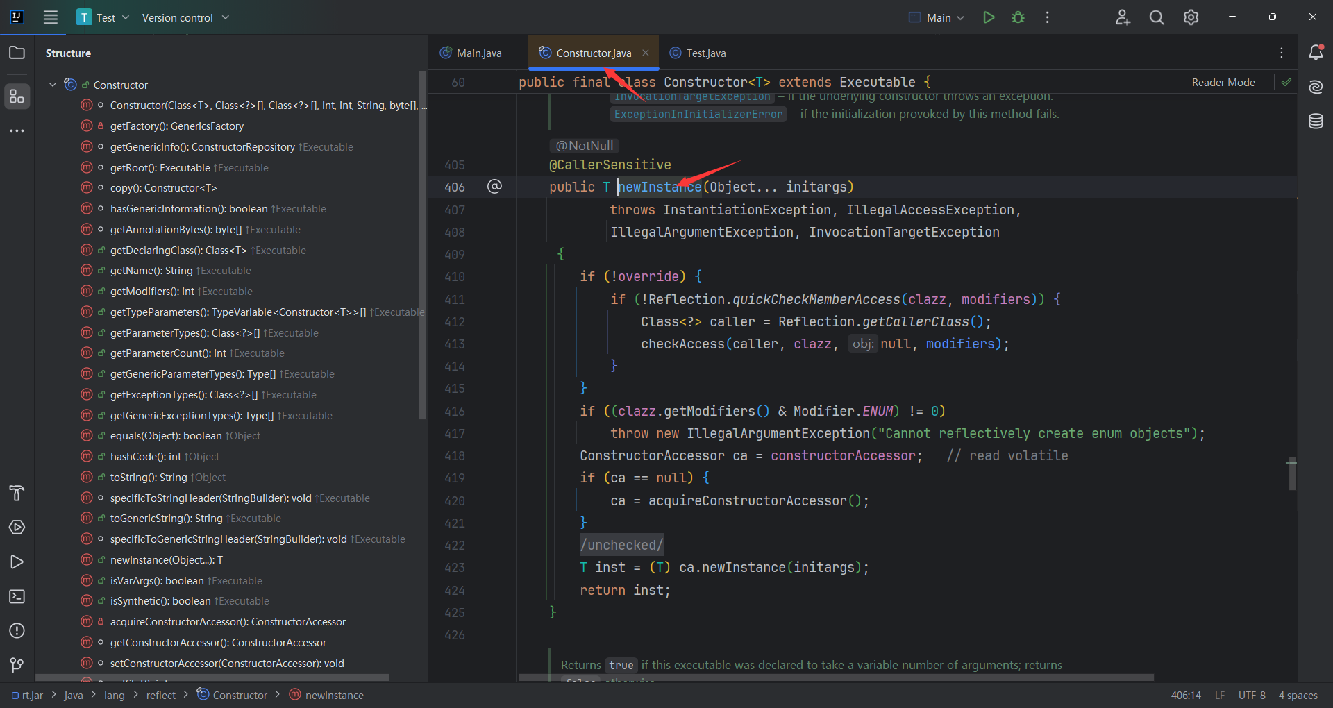Viewport: 1333px width, 708px height.
Task: Run the Main configuration
Action: point(989,17)
